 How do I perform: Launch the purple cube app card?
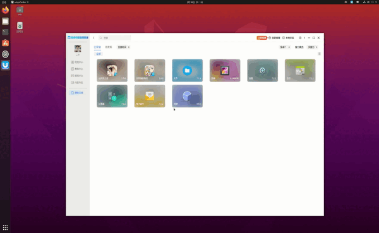point(188,96)
